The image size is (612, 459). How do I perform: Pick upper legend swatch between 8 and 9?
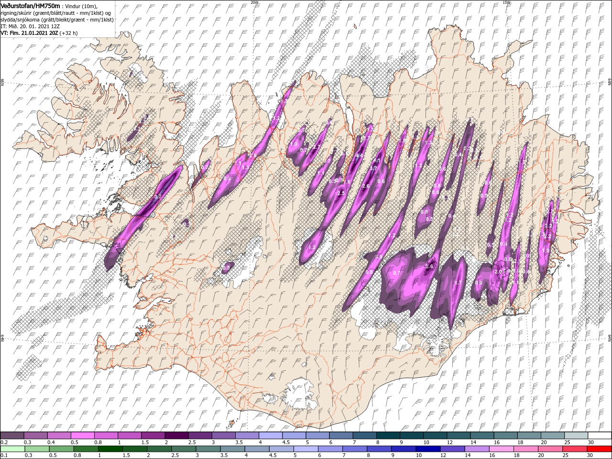point(388,436)
